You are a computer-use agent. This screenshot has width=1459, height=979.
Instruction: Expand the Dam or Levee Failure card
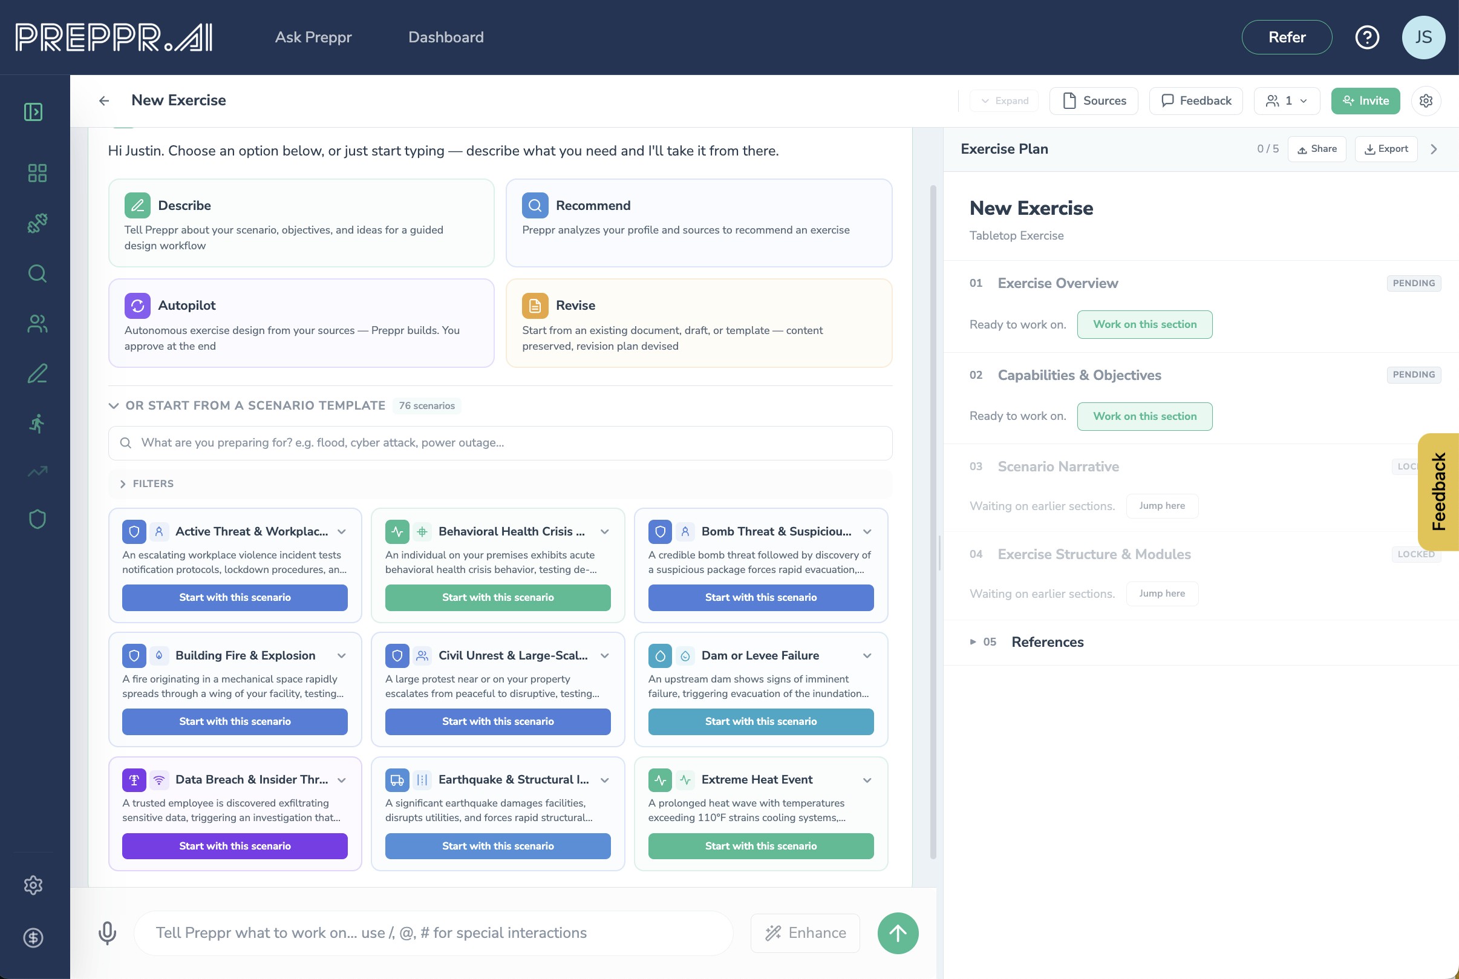[x=867, y=655]
